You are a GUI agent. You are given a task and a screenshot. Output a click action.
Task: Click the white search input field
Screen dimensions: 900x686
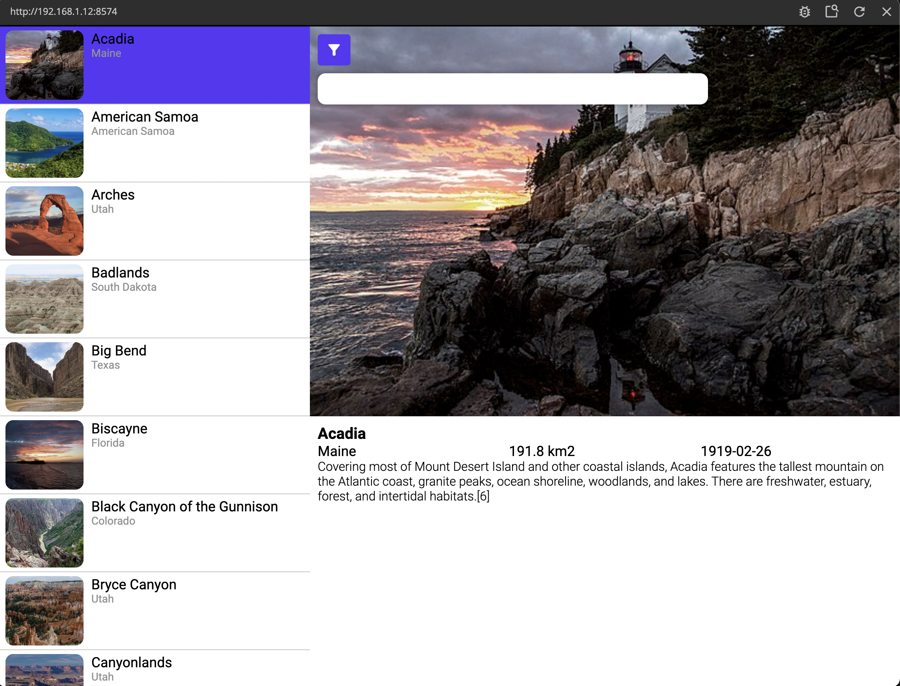512,88
